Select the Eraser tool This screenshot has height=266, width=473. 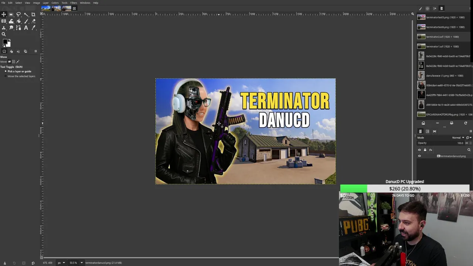coord(33,21)
